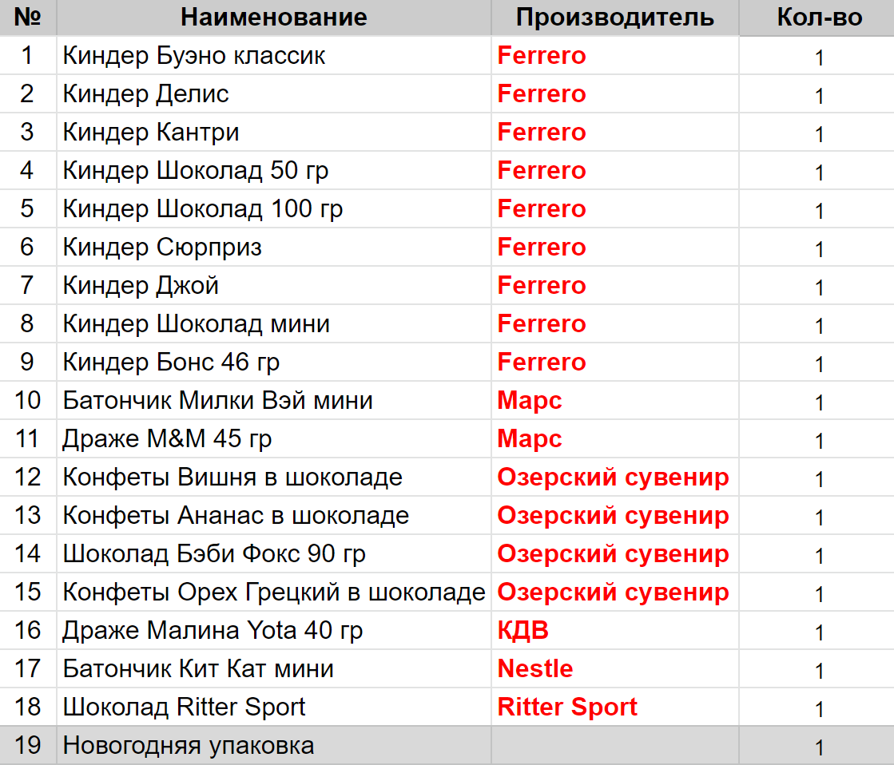Click the "Шоколад Бэби Фокс 90 гр" cell
Screen dimensions: 894x765
[214, 554]
